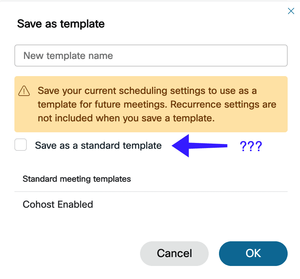Click the divider below Standard meeting templates
Viewport: 300px width, 279px height.
pos(151,192)
